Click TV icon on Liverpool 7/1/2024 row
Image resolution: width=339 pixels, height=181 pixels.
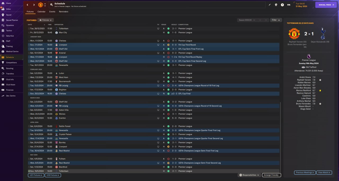pyautogui.click(x=158, y=45)
